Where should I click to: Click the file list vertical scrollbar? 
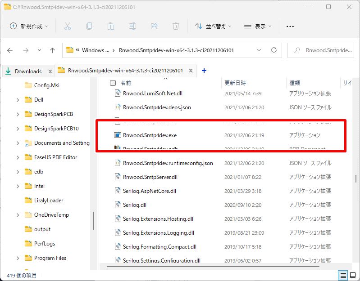355,178
